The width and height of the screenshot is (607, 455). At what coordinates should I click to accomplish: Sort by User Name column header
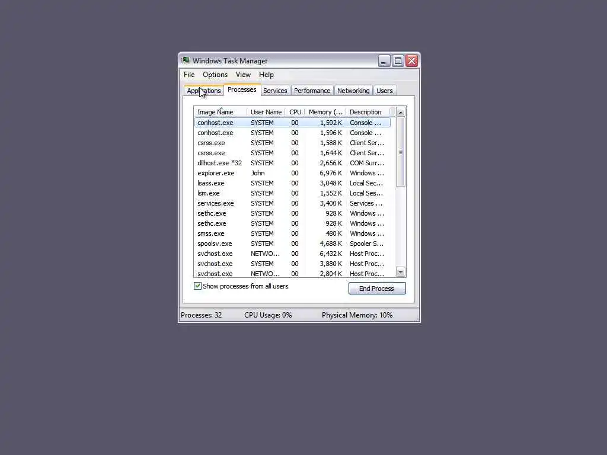(266, 112)
